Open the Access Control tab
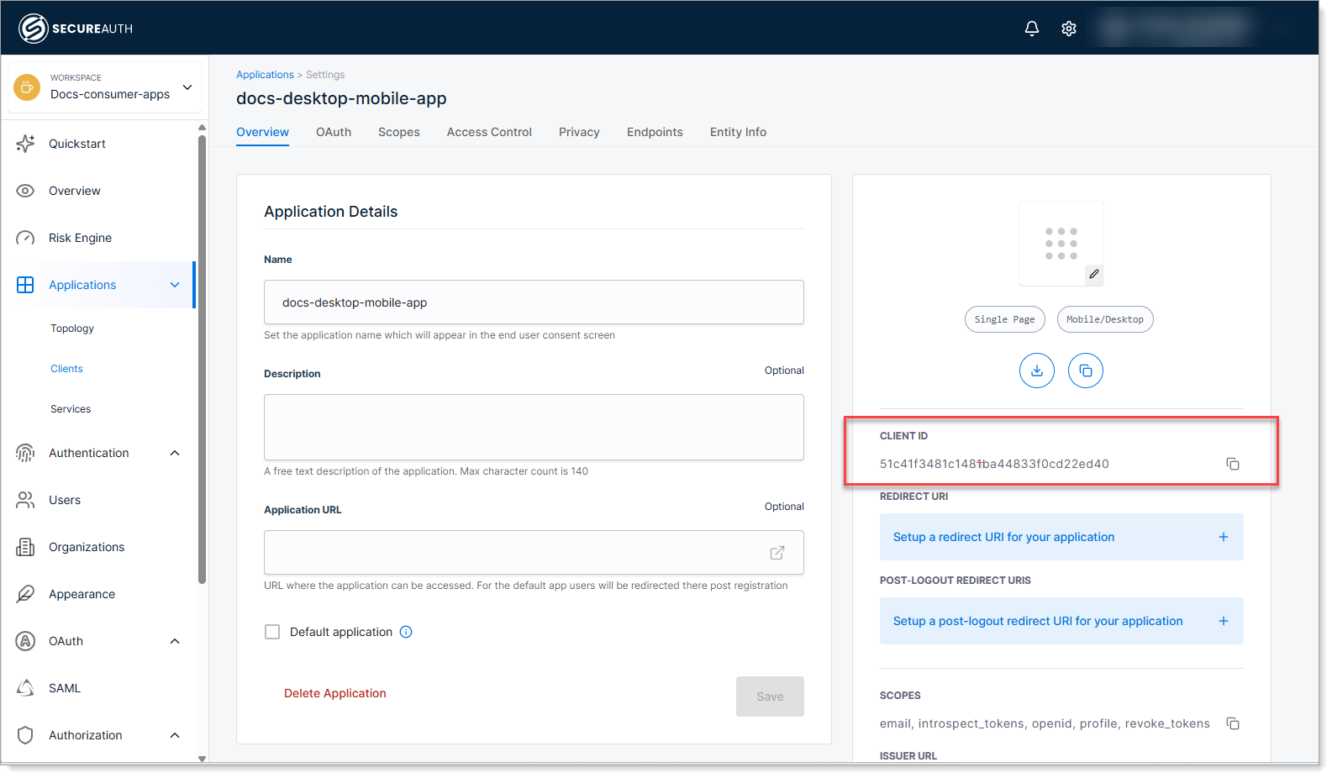1332x778 pixels. point(488,132)
